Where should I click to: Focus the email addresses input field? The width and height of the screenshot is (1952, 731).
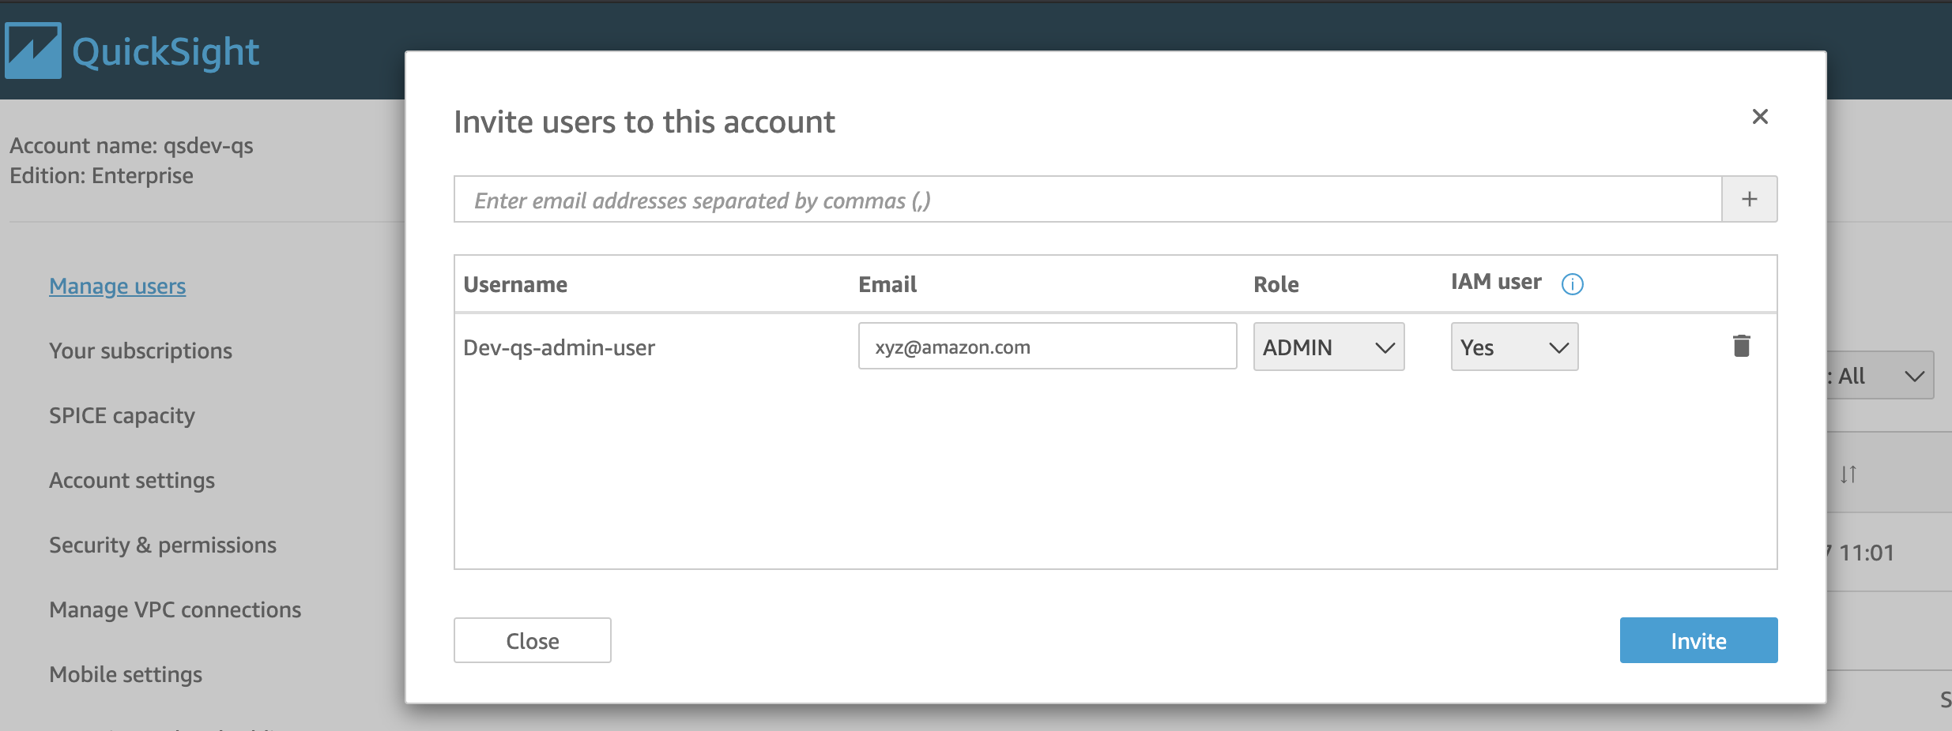click(1087, 199)
